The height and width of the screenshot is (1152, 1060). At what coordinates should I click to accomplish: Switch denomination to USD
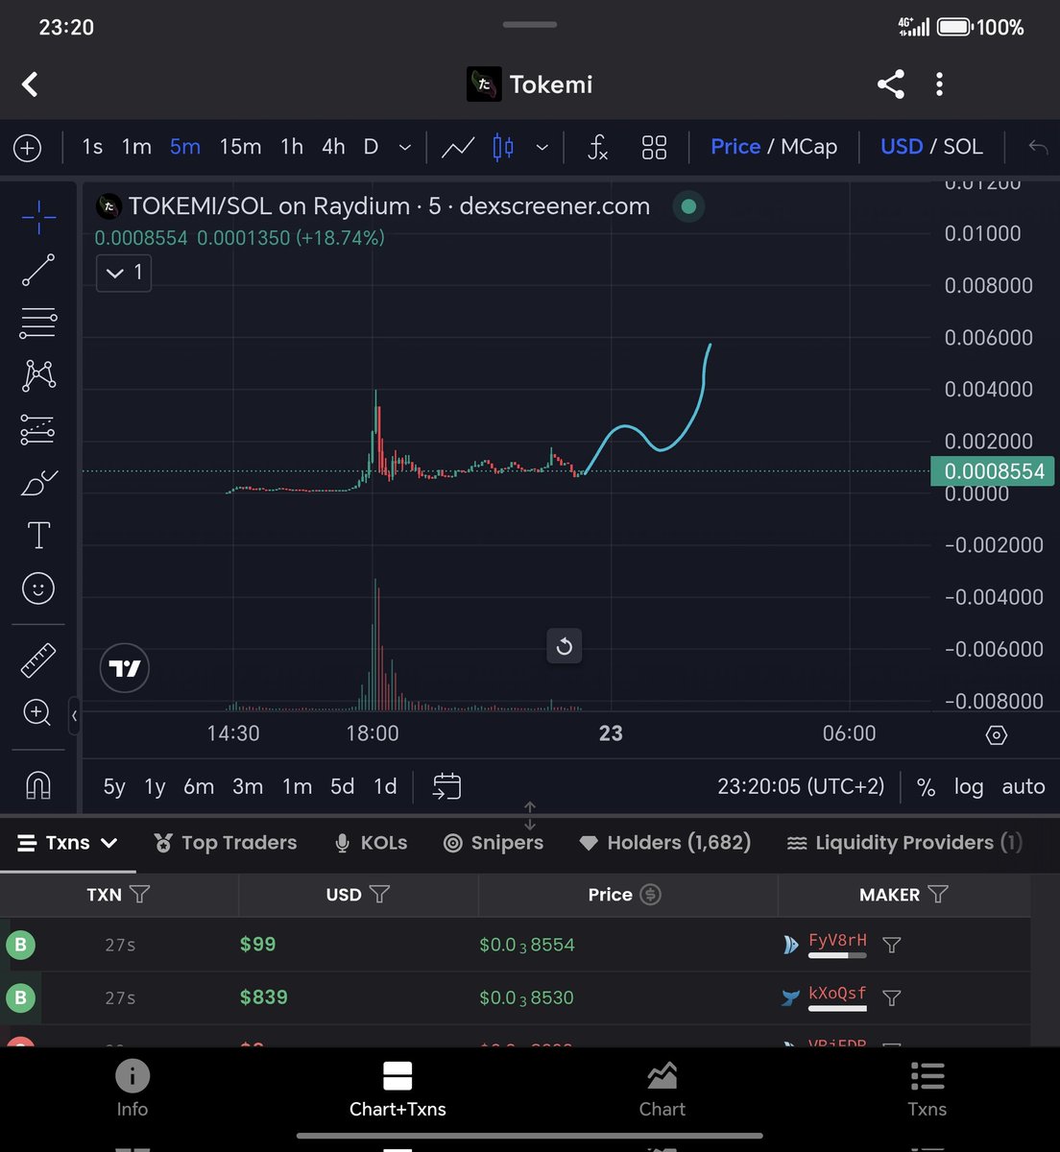[902, 147]
